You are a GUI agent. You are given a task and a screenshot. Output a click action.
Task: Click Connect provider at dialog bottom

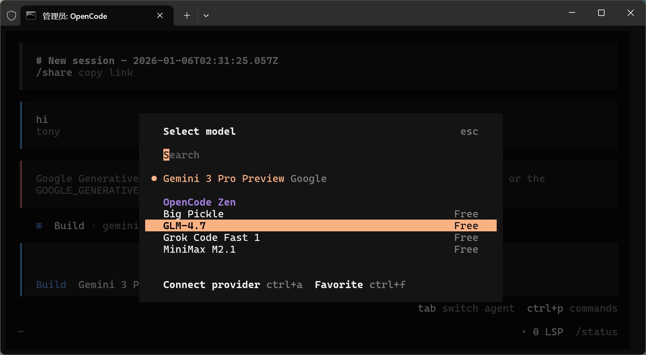(212, 285)
